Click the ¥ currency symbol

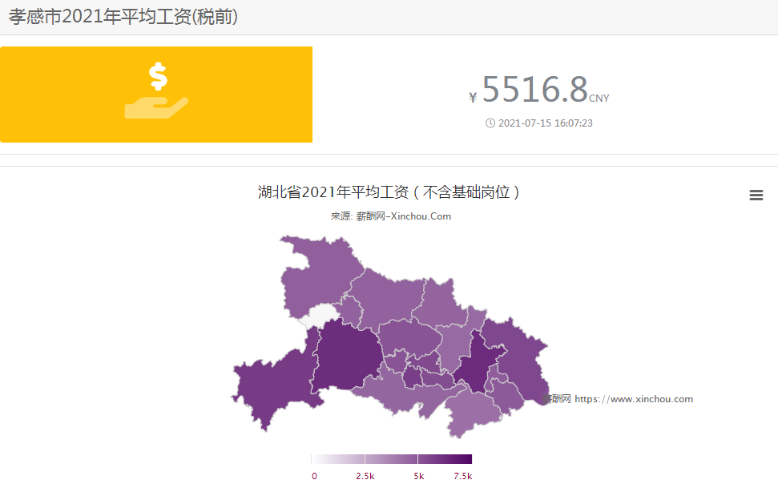tap(473, 98)
